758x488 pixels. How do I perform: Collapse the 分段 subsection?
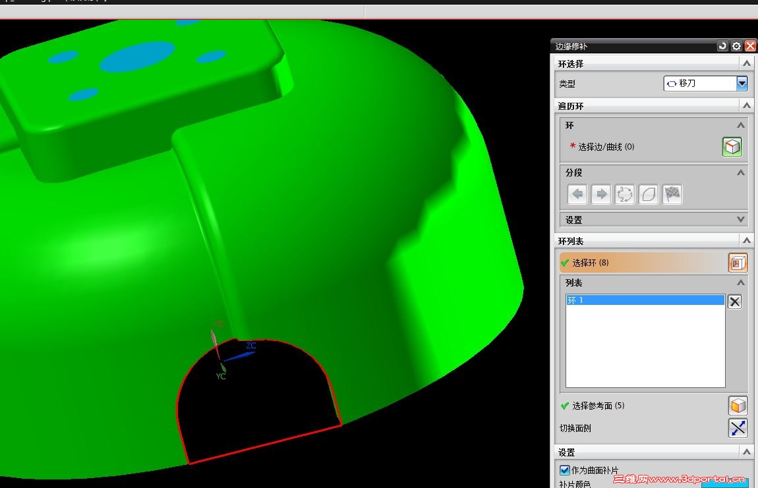coord(741,173)
